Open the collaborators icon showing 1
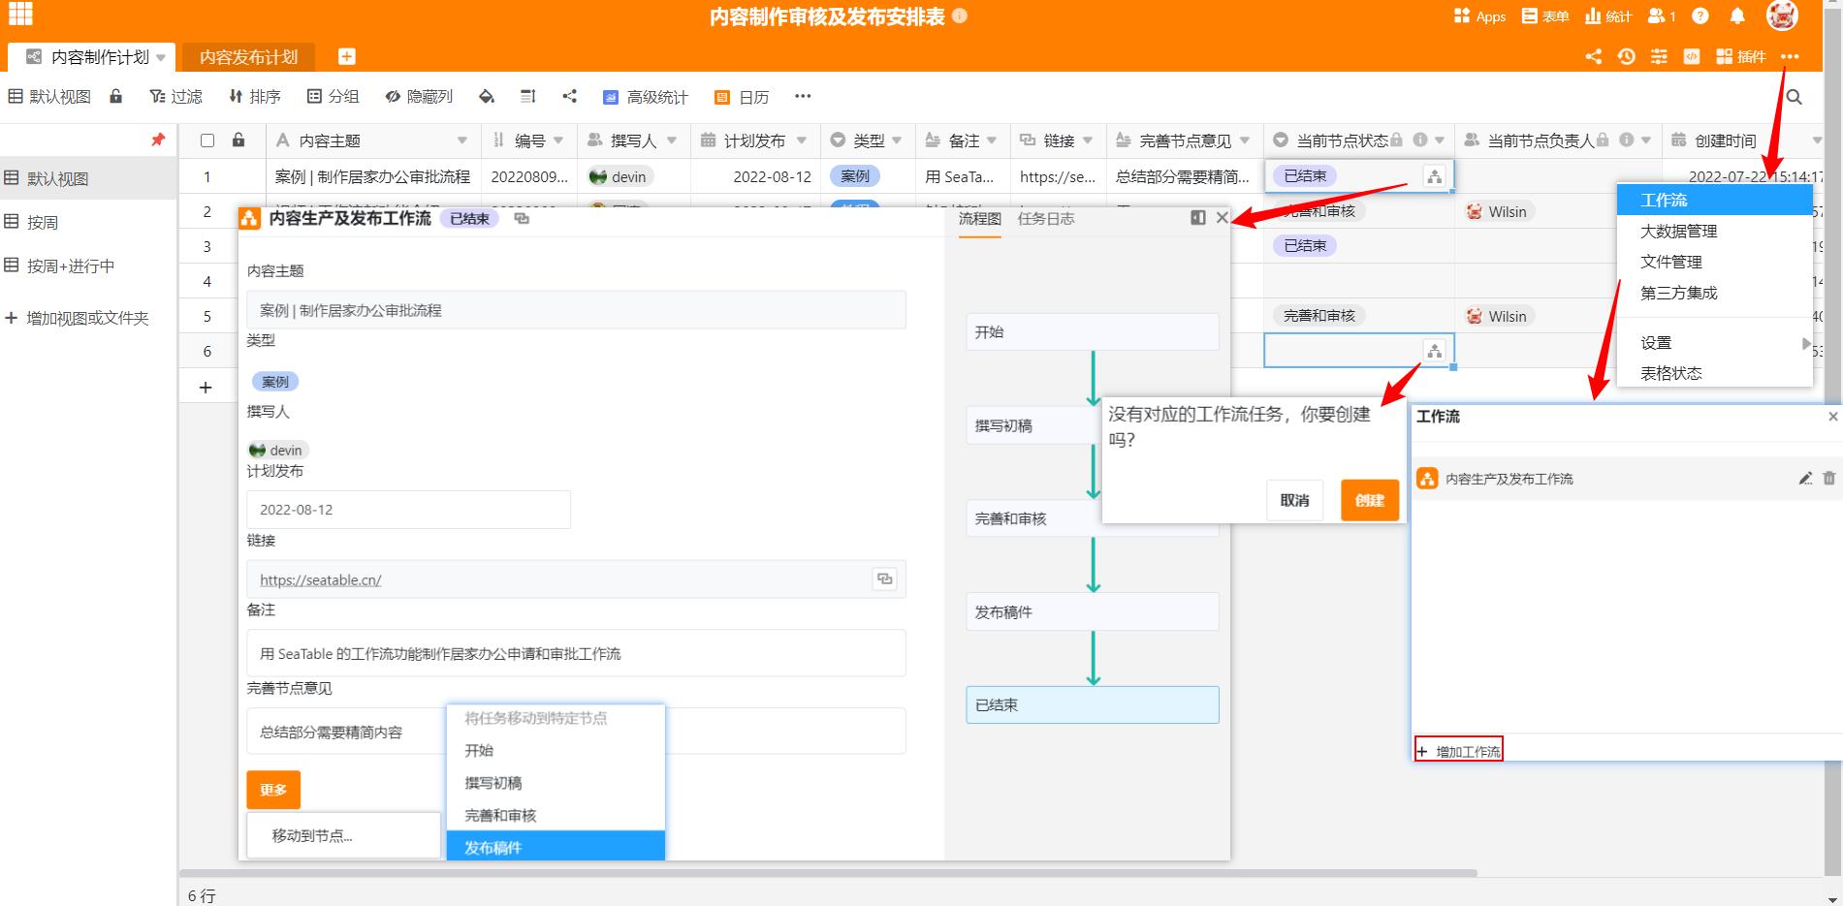1843x906 pixels. coord(1662,16)
